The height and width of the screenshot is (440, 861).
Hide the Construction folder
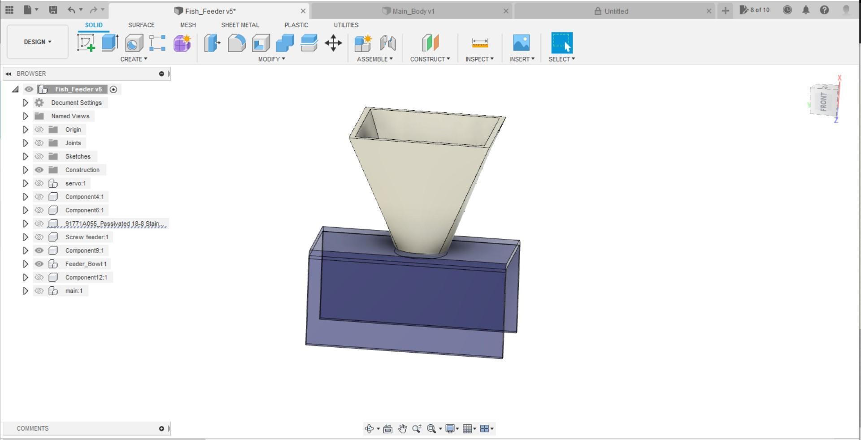(39, 170)
